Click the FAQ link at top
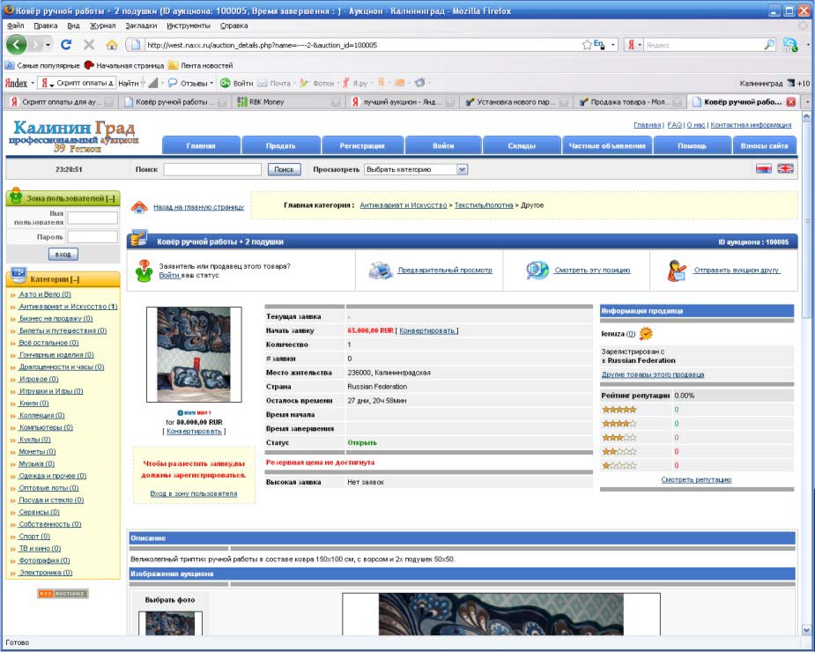Image resolution: width=815 pixels, height=652 pixels. (x=674, y=125)
